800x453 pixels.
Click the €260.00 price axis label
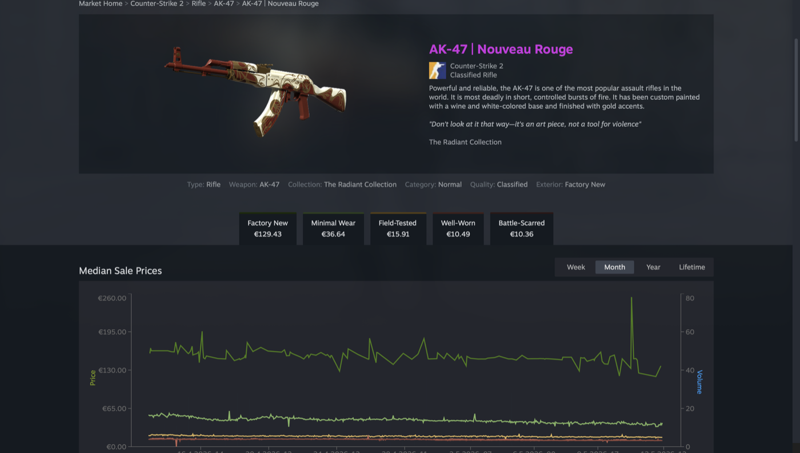[x=112, y=298]
